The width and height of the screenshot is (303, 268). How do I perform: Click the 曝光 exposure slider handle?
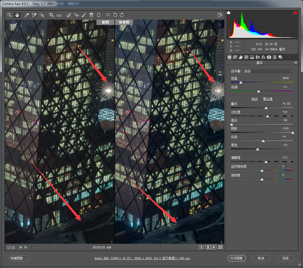pos(266,108)
